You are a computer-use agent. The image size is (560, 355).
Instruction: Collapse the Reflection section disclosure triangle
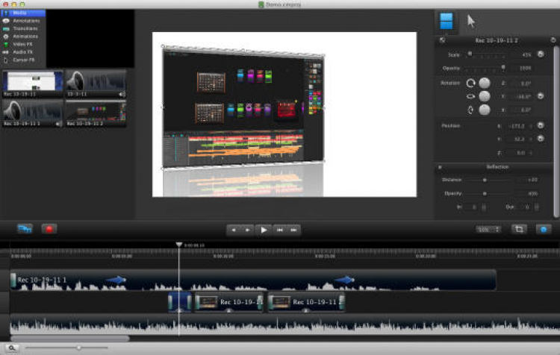point(440,167)
